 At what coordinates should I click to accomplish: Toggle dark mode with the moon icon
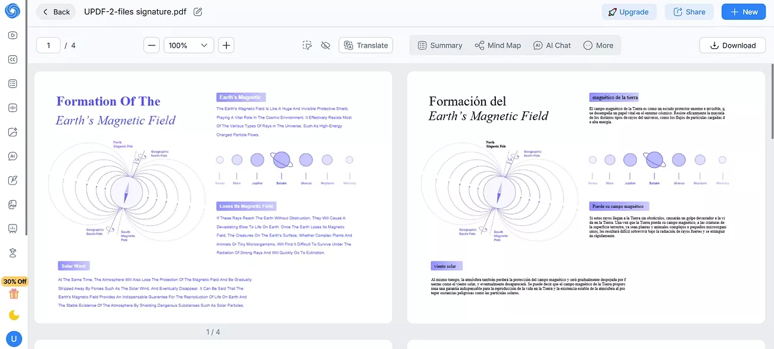pyautogui.click(x=14, y=315)
